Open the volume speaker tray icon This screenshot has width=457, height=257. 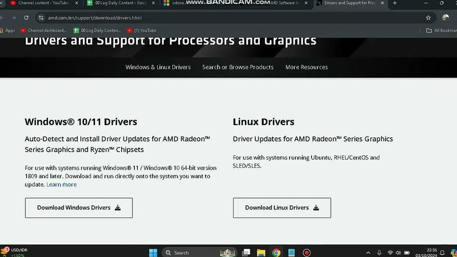(x=398, y=253)
